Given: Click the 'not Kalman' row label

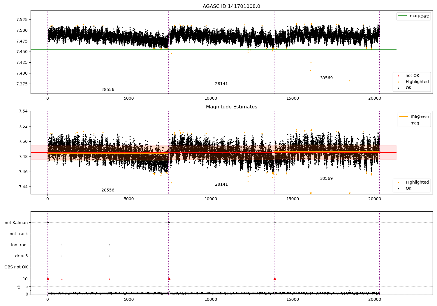Looking at the screenshot, I should (16, 223).
